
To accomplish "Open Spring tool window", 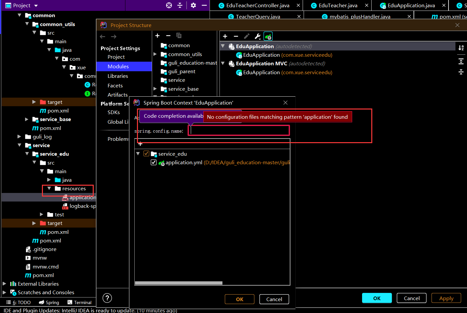I will pos(49,302).
